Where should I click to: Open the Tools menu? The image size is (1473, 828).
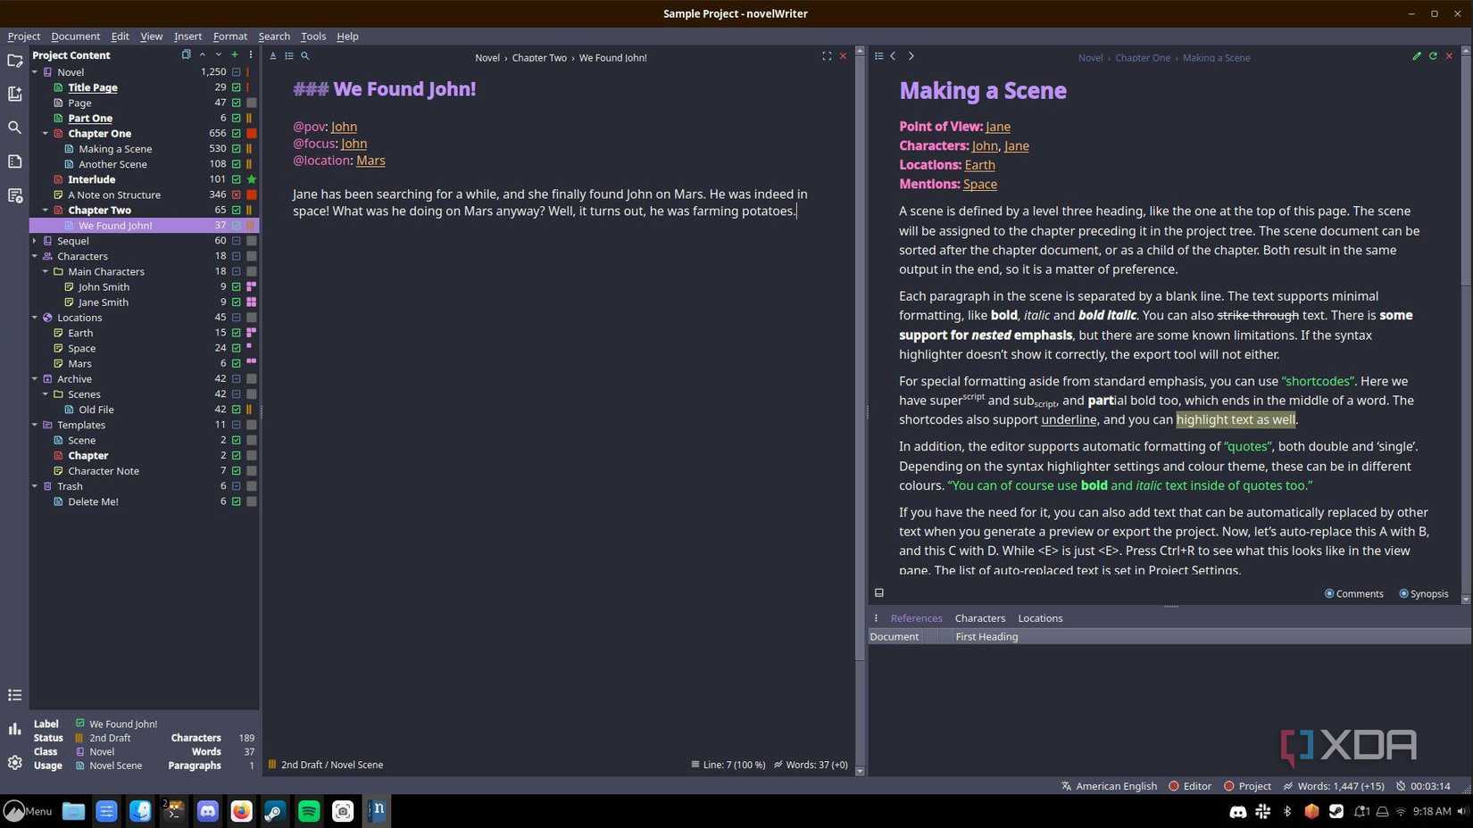(312, 37)
